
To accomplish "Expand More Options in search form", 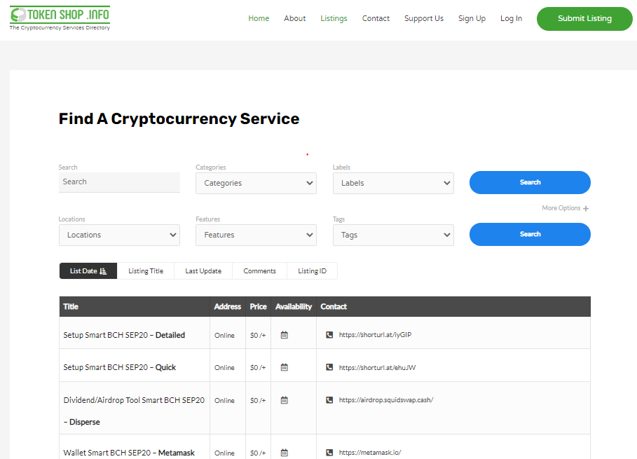I will coord(565,208).
